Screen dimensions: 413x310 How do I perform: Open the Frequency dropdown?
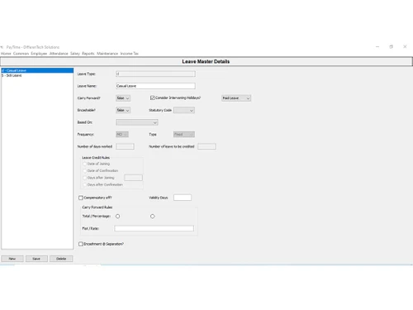122,135
